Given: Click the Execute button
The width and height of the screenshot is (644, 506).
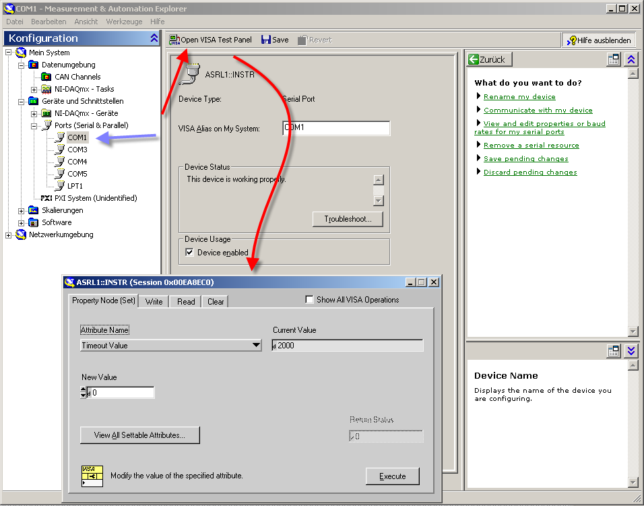Looking at the screenshot, I should 393,476.
